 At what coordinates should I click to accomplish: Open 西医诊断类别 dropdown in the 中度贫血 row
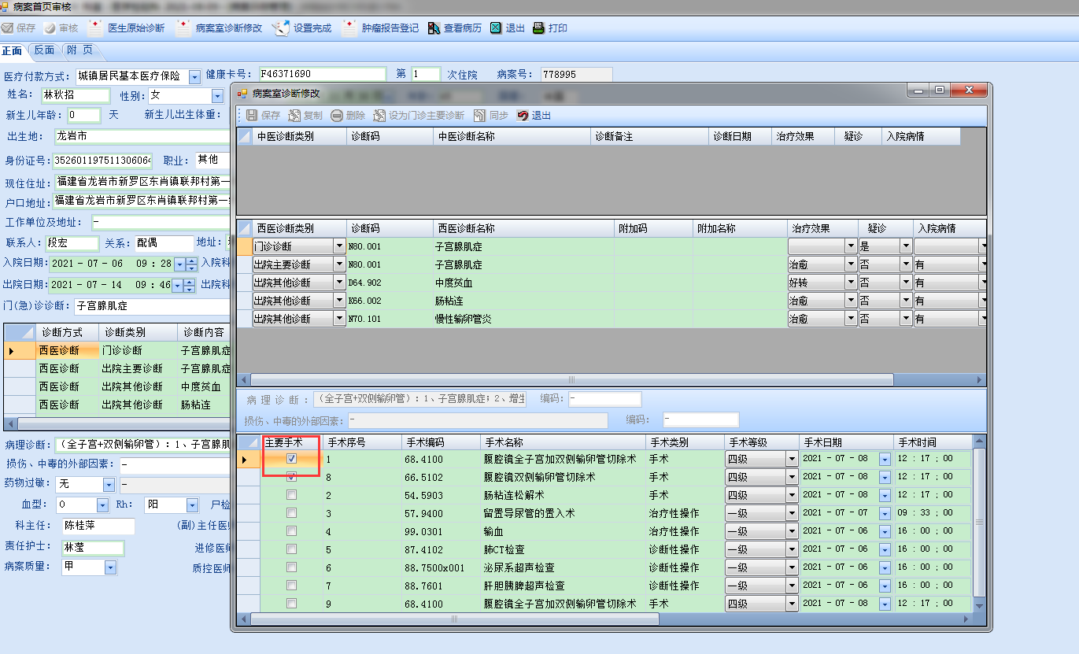coord(339,283)
